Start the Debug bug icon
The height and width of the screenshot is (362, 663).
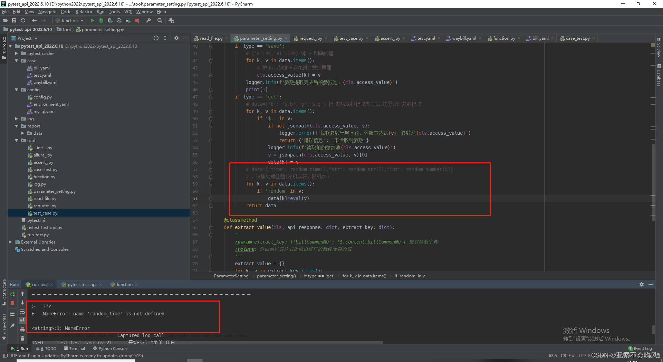pos(101,21)
